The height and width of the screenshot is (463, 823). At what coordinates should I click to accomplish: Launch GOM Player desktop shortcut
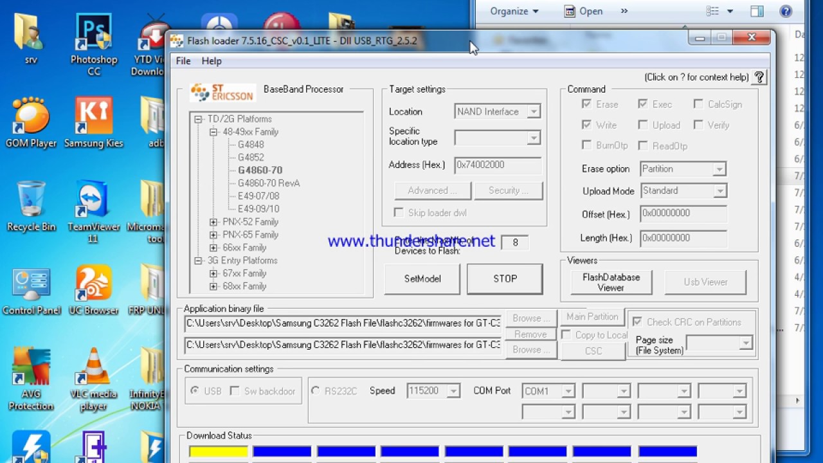[31, 122]
